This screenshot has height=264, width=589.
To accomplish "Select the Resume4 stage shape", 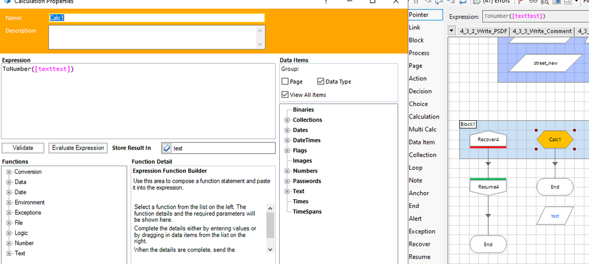I will 488,187.
